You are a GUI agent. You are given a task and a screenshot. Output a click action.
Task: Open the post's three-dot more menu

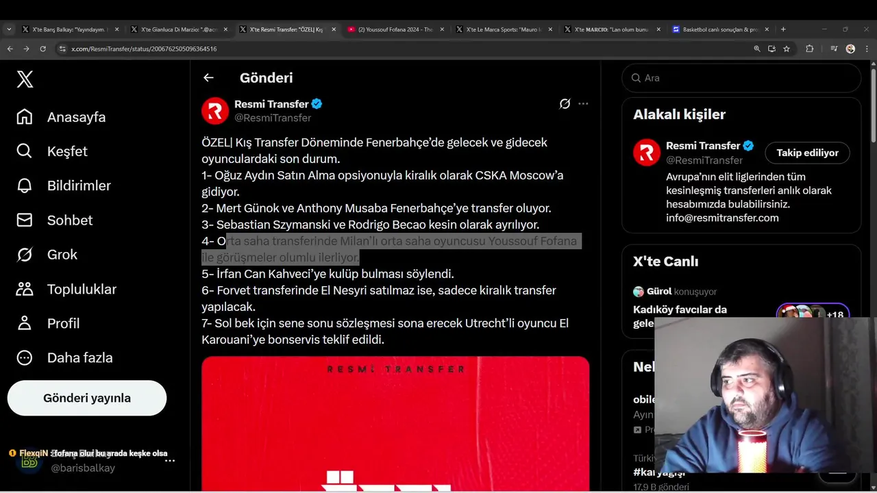(x=583, y=104)
